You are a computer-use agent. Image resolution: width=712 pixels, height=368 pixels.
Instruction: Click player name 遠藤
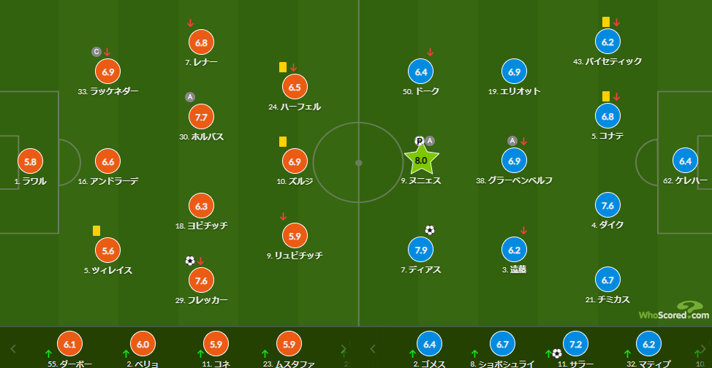tap(518, 269)
